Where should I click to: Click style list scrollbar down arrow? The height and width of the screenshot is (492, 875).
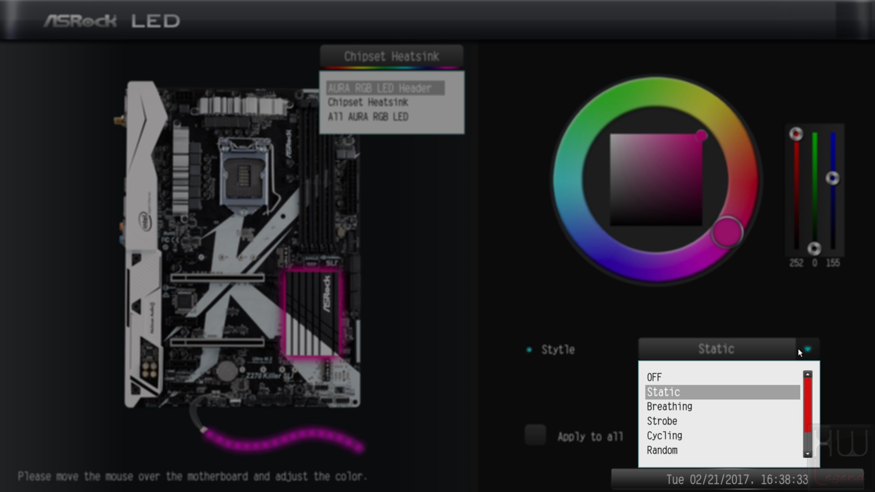808,454
